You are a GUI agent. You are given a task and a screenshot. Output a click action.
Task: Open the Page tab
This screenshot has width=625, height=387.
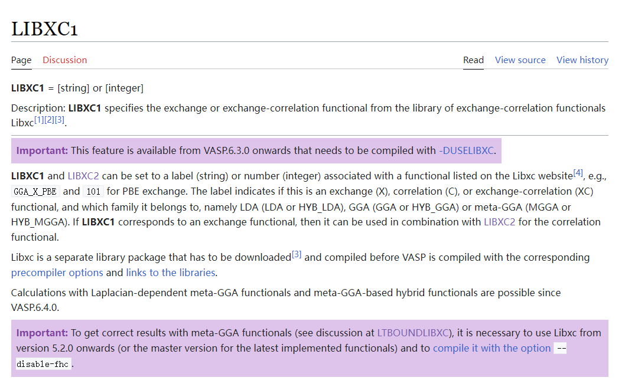pos(21,60)
